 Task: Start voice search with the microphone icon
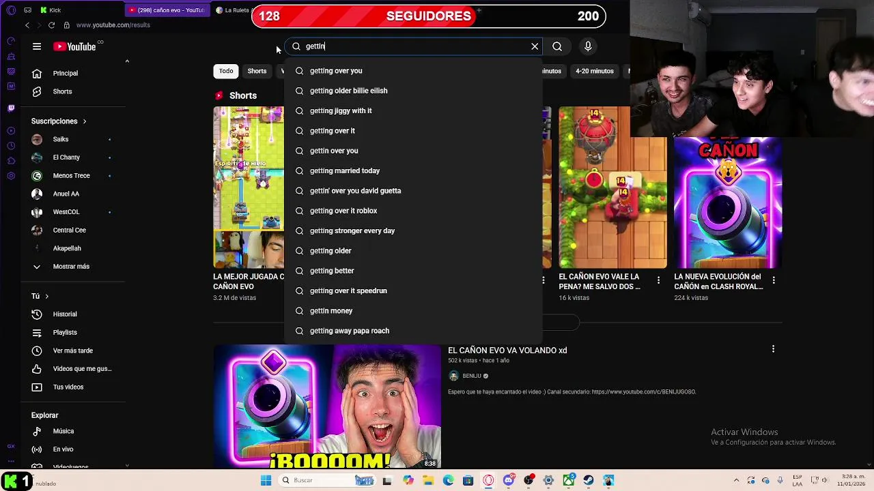(x=588, y=46)
